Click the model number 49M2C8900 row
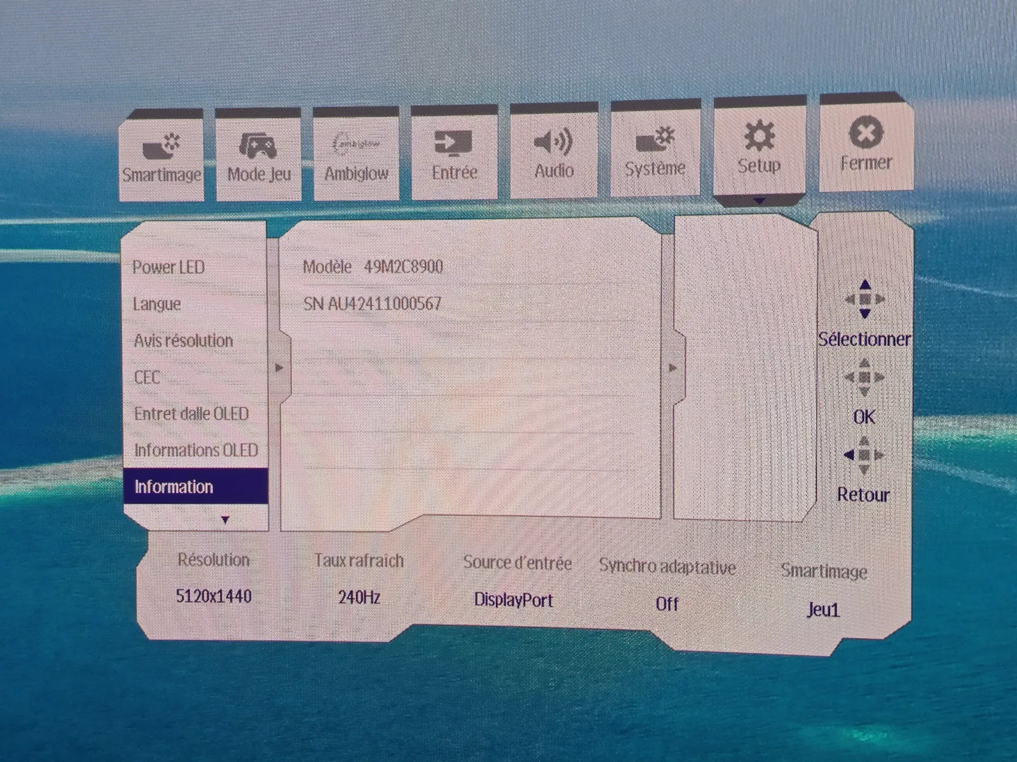The width and height of the screenshot is (1017, 762). point(373,267)
